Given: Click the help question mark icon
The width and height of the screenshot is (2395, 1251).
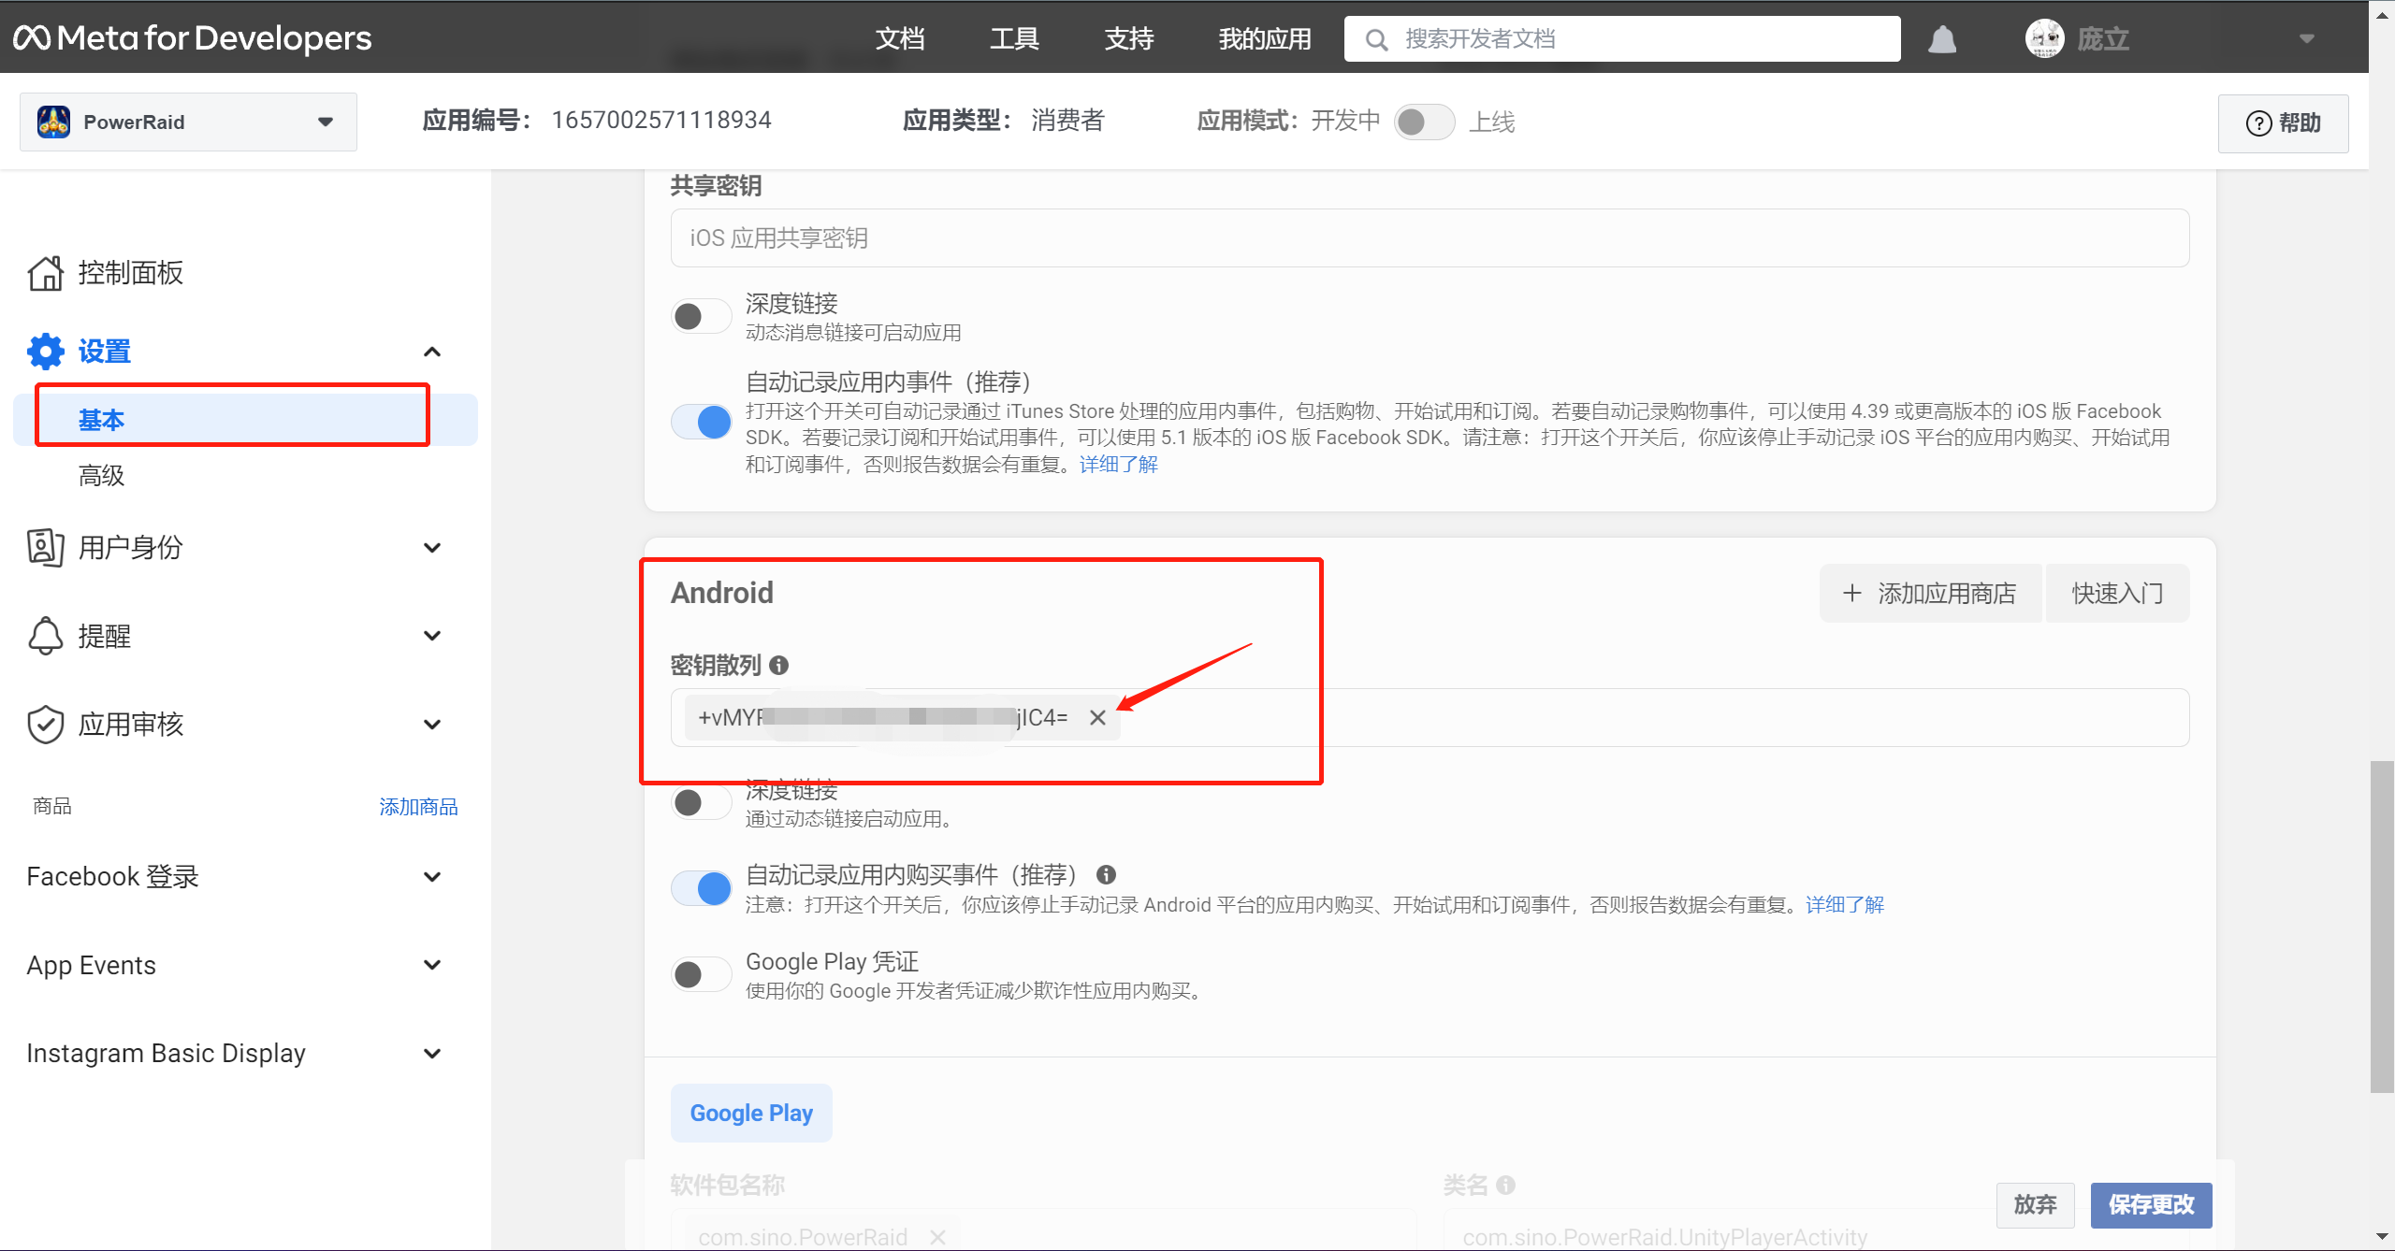Looking at the screenshot, I should click(2258, 123).
